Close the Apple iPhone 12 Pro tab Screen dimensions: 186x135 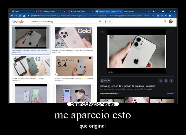tap(93, 11)
